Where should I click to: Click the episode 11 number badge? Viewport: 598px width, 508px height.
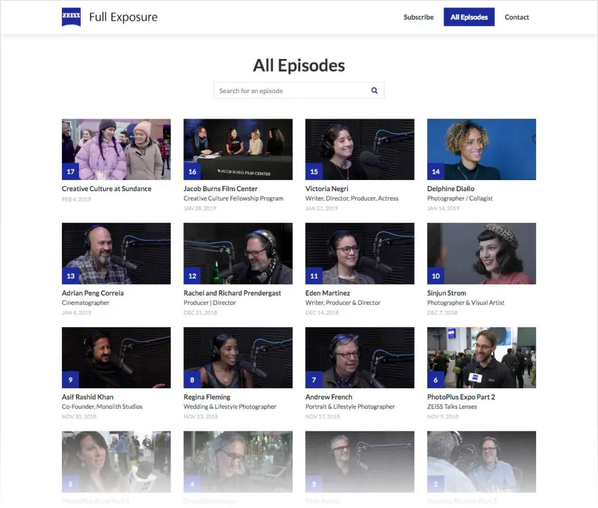pyautogui.click(x=314, y=276)
